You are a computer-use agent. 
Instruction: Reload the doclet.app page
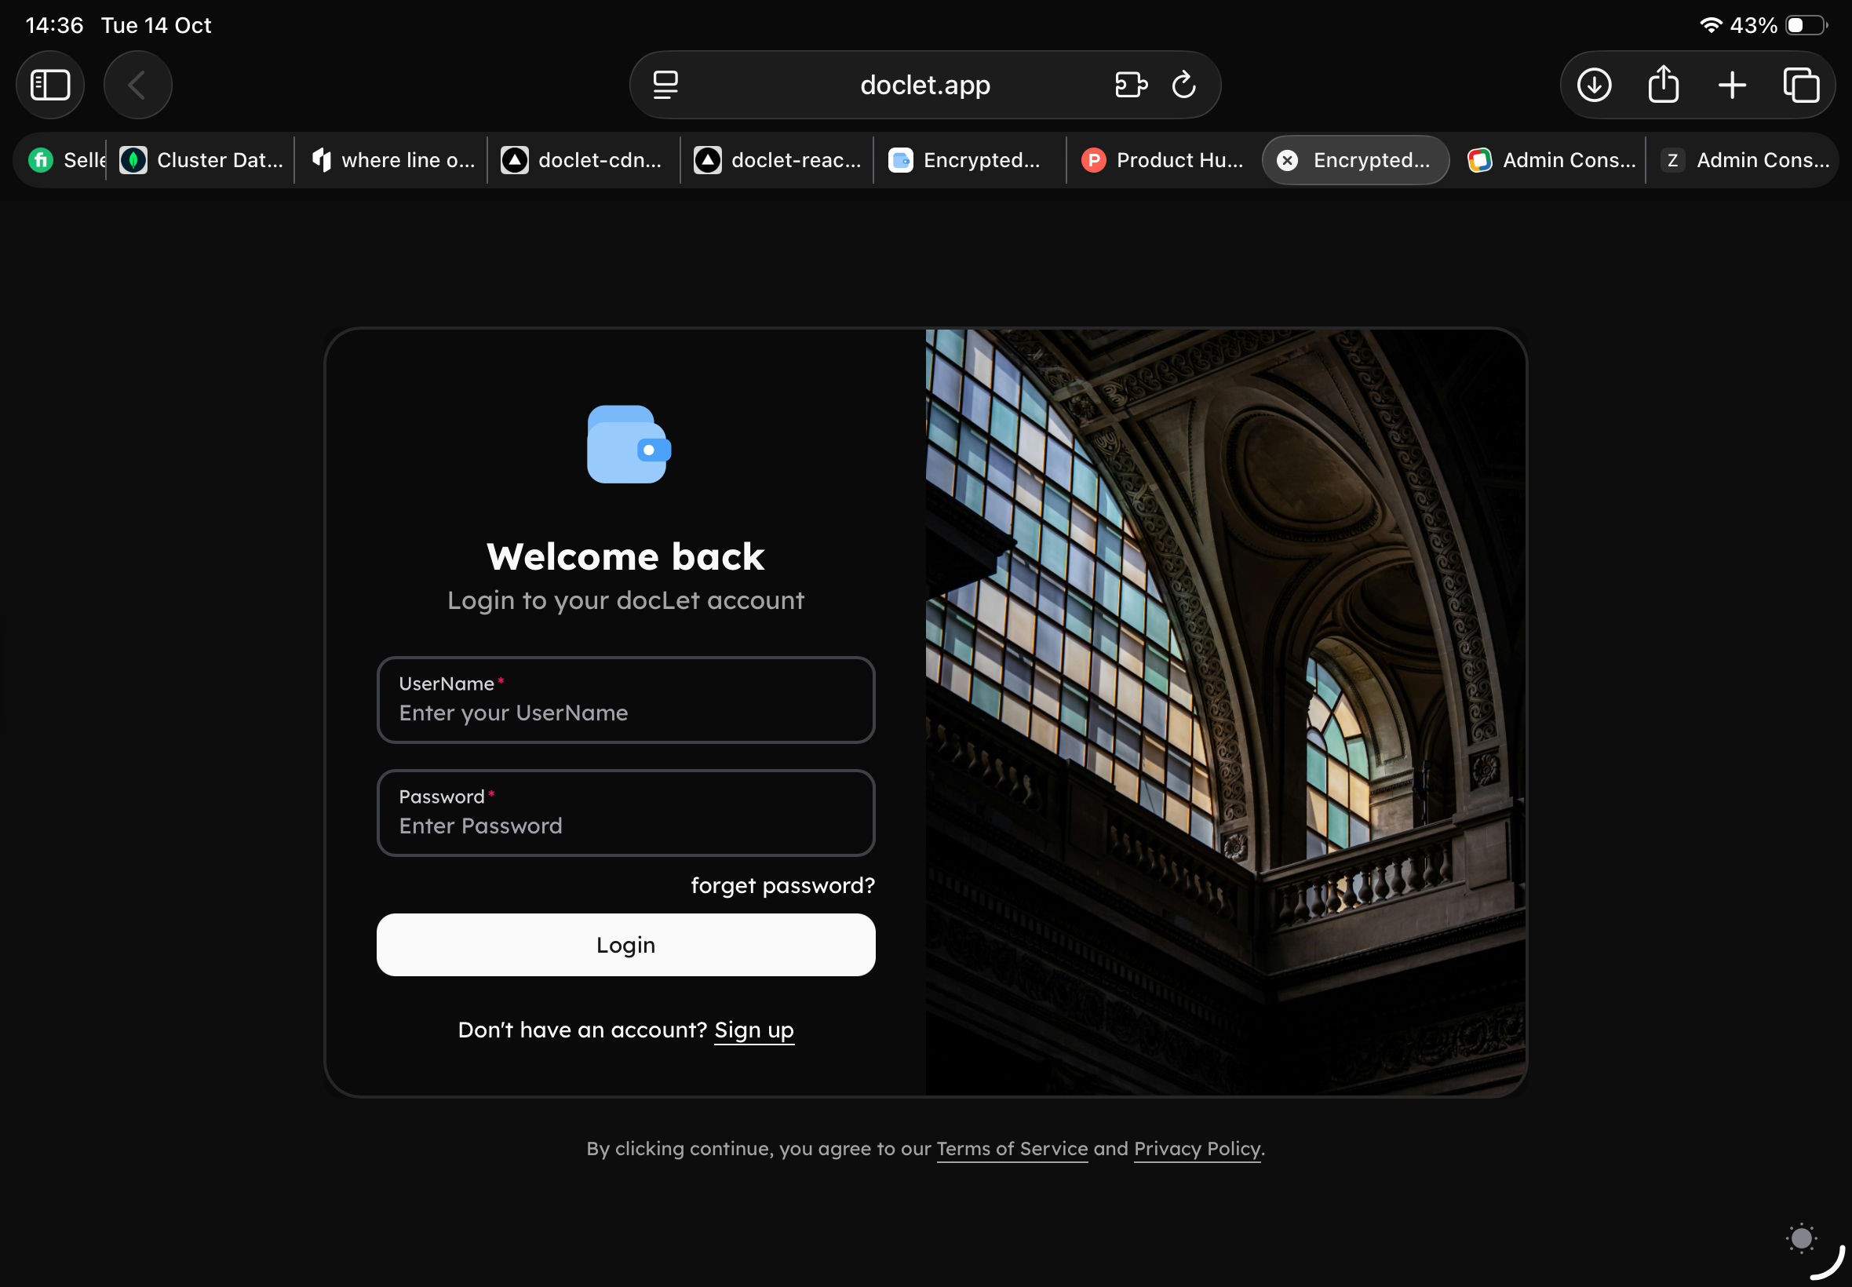[1183, 85]
